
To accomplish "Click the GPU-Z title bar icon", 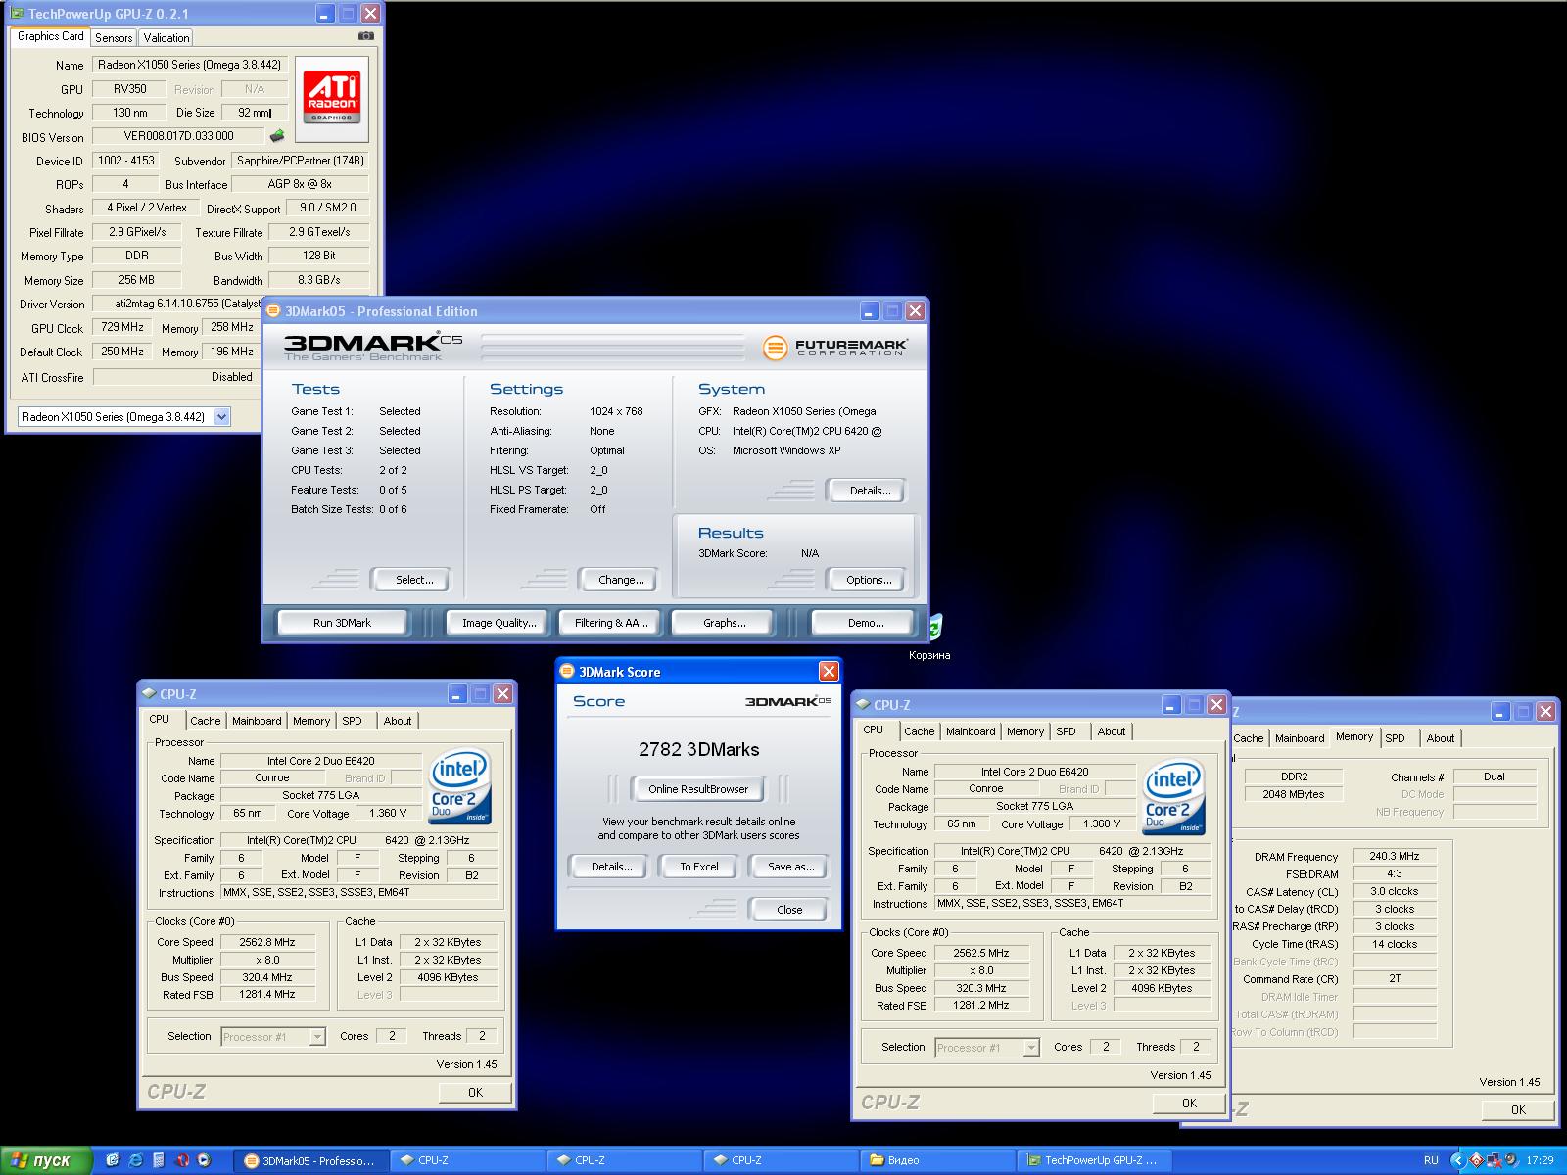I will [x=18, y=14].
